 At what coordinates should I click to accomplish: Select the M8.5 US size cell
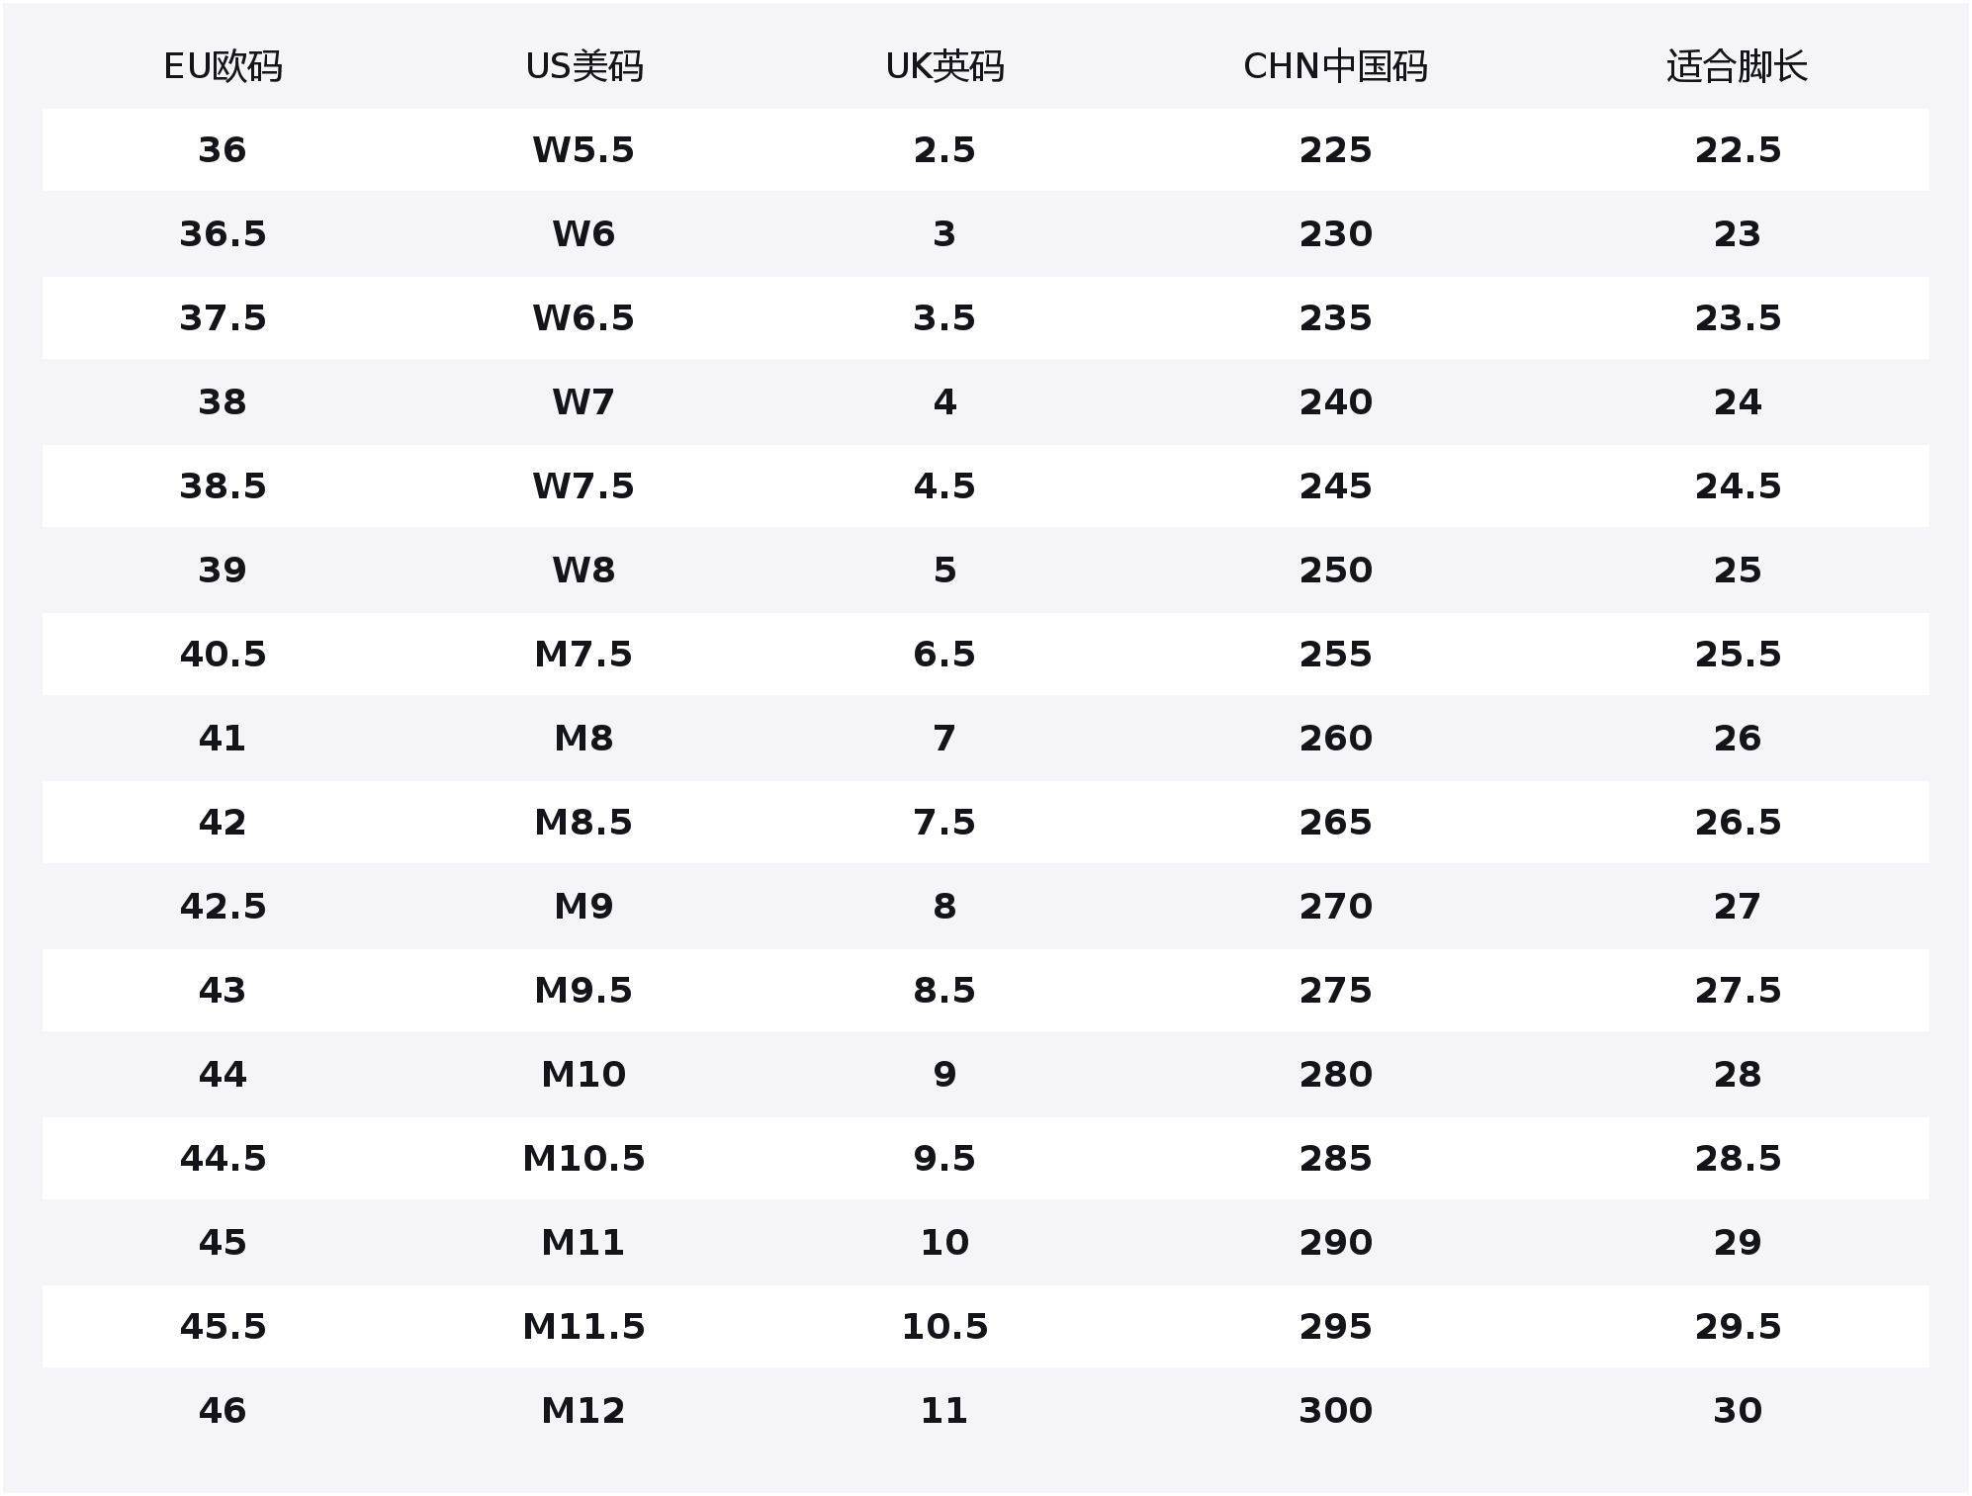click(583, 823)
